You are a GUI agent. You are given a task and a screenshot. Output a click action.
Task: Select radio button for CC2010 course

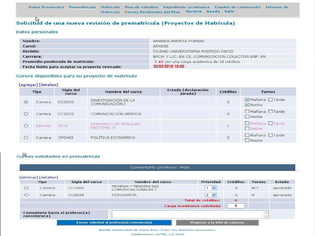tap(26, 102)
